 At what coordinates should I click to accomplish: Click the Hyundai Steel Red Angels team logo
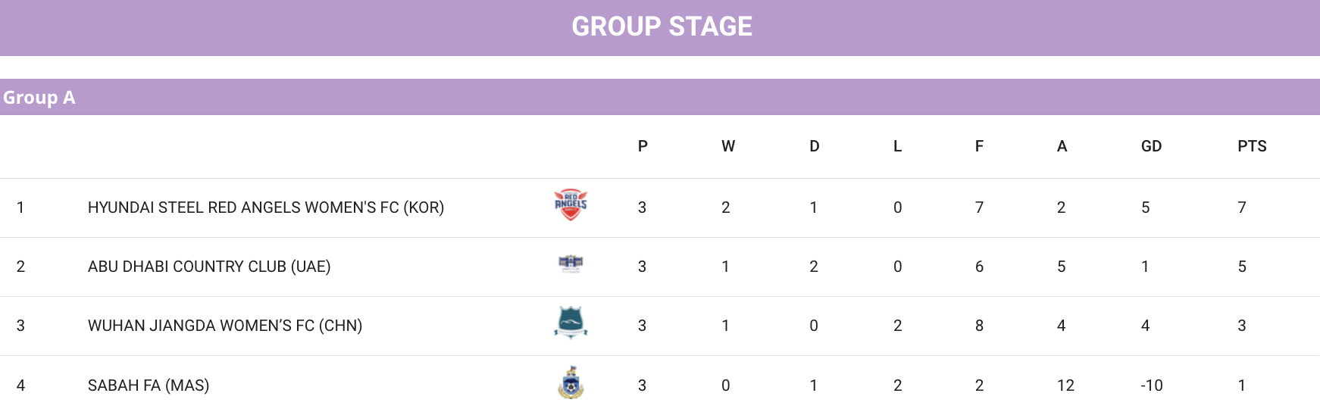[571, 205]
